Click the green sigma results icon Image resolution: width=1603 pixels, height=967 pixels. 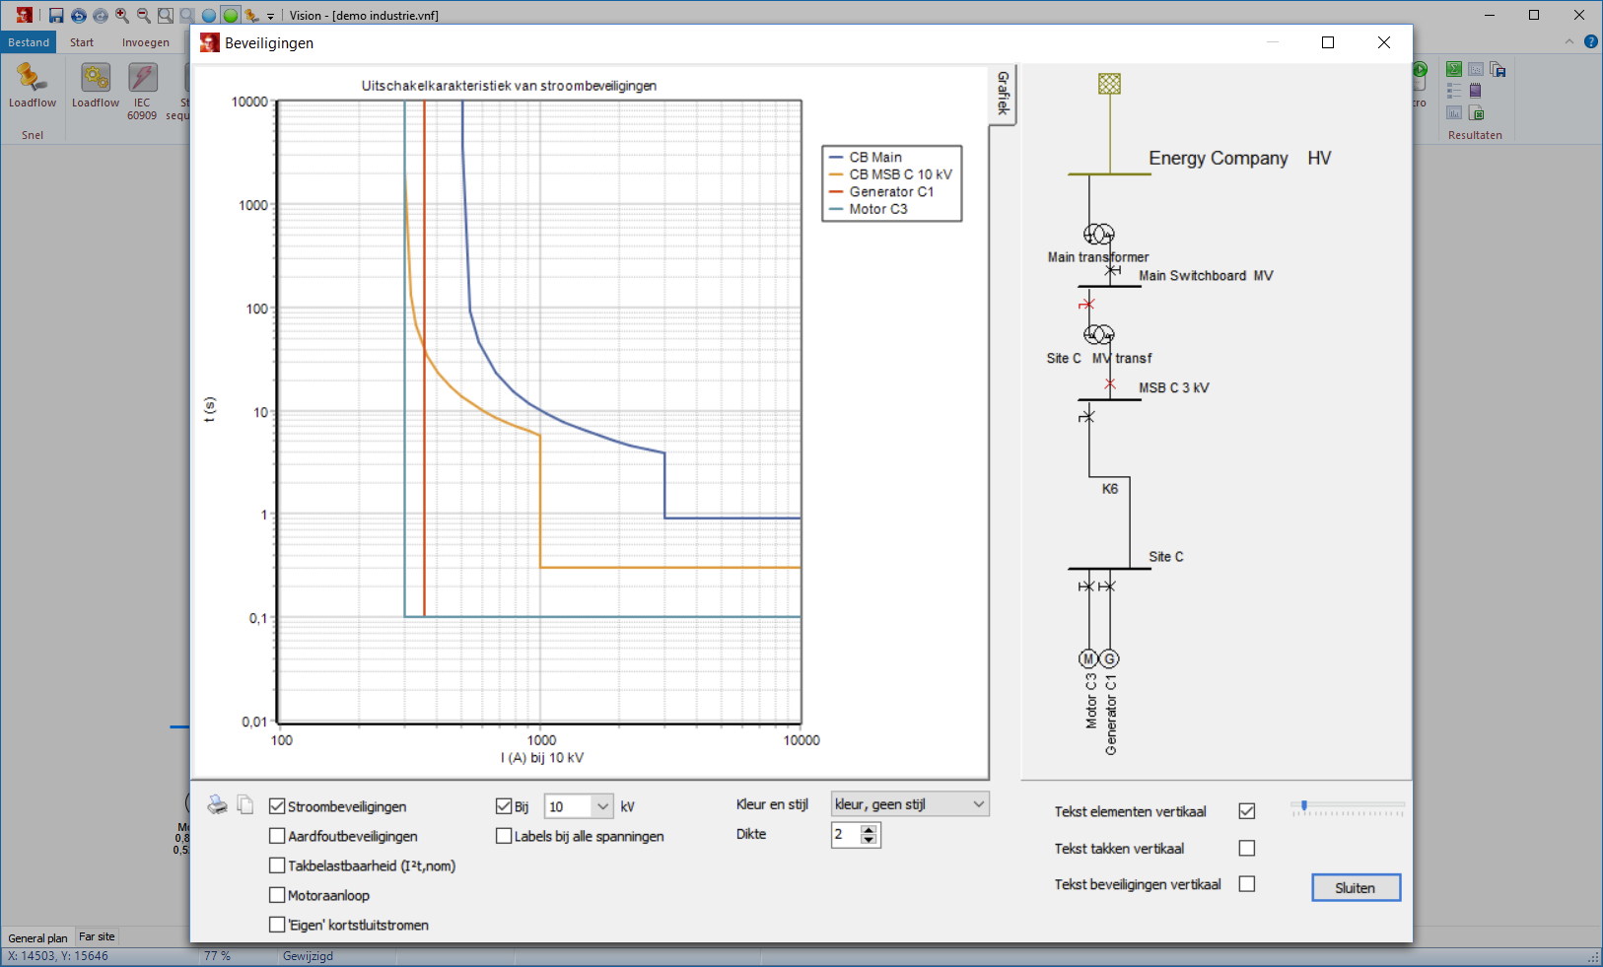(x=1454, y=69)
